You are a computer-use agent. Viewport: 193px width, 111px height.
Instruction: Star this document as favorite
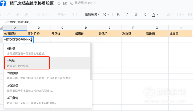(59, 3)
